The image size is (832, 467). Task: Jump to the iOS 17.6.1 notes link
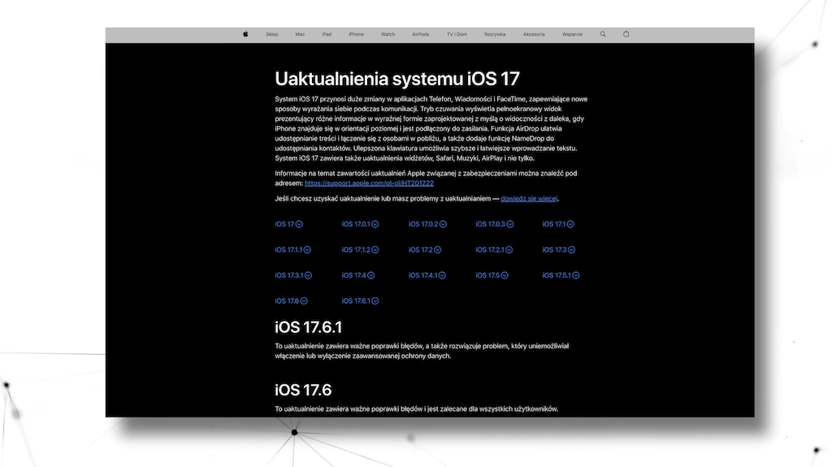click(x=360, y=301)
